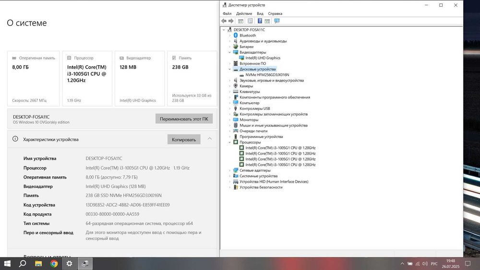Viewport: 480px width, 270px height.
Task: Expand the Устройства HID node
Action: tap(229, 182)
